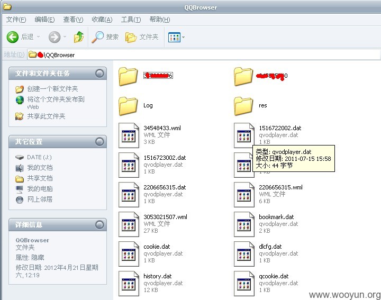Click the 3053021507.wml file name text
381x300 pixels.
pos(165,217)
